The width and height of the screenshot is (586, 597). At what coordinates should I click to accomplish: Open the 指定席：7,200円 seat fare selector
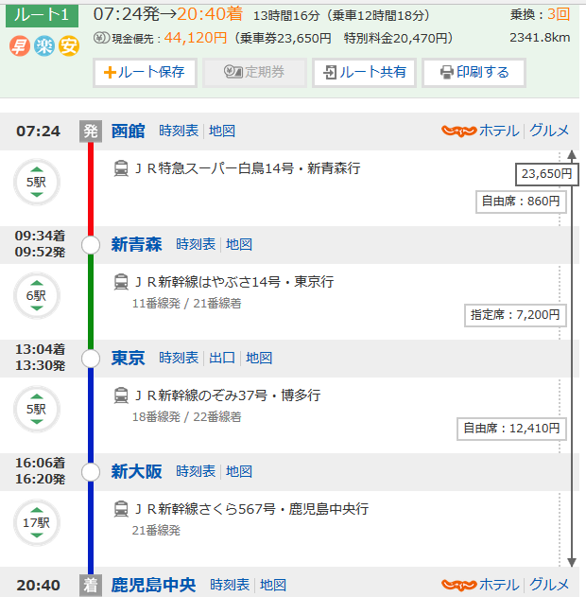pos(515,315)
